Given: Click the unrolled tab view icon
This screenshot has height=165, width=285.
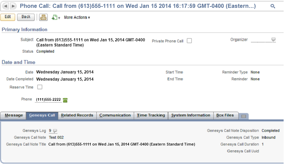Looking at the screenshot, I should [x=244, y=116].
